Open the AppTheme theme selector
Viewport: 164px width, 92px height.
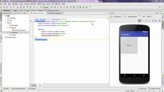coord(133,17)
